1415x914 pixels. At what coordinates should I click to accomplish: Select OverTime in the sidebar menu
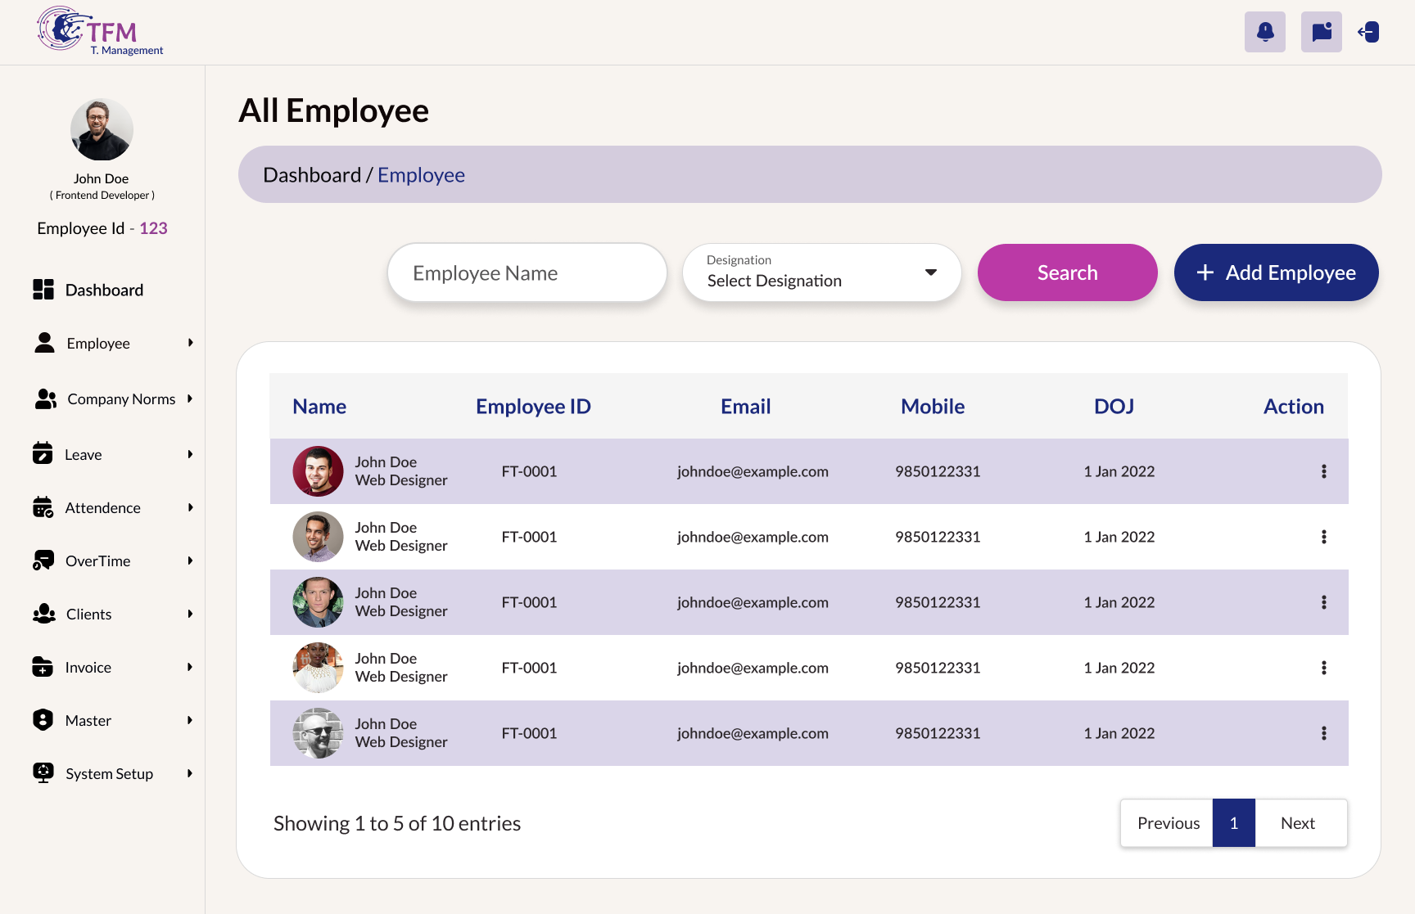click(x=98, y=561)
